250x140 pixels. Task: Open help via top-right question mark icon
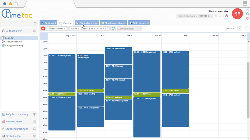(x=247, y=10)
